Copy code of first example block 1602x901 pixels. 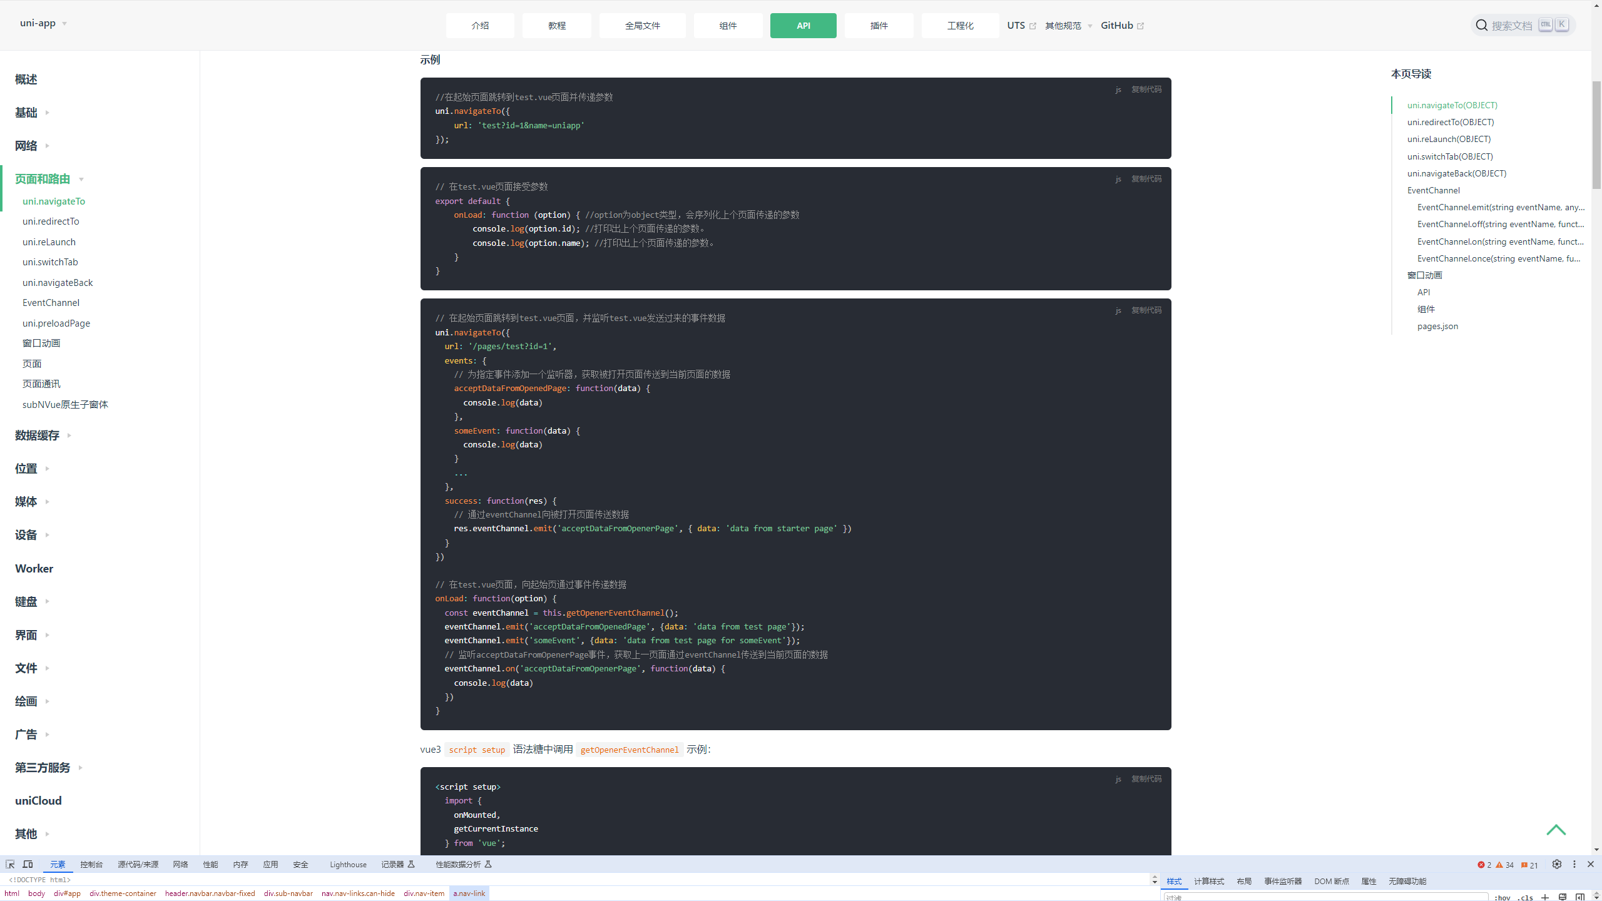coord(1146,89)
